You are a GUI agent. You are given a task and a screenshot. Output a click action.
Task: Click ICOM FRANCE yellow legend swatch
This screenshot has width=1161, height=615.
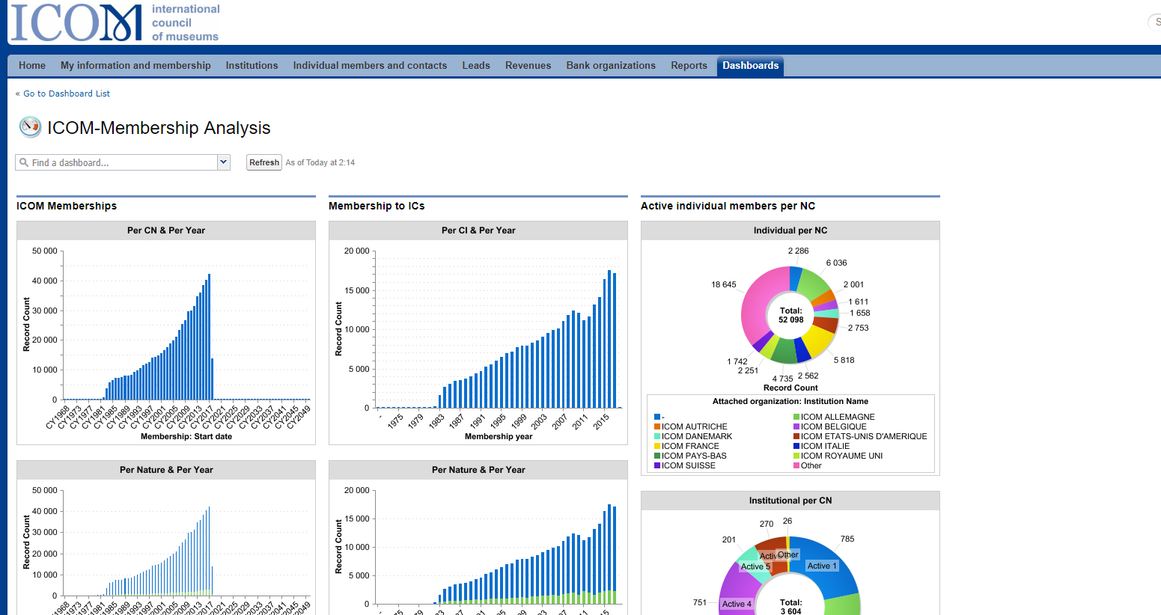[657, 446]
